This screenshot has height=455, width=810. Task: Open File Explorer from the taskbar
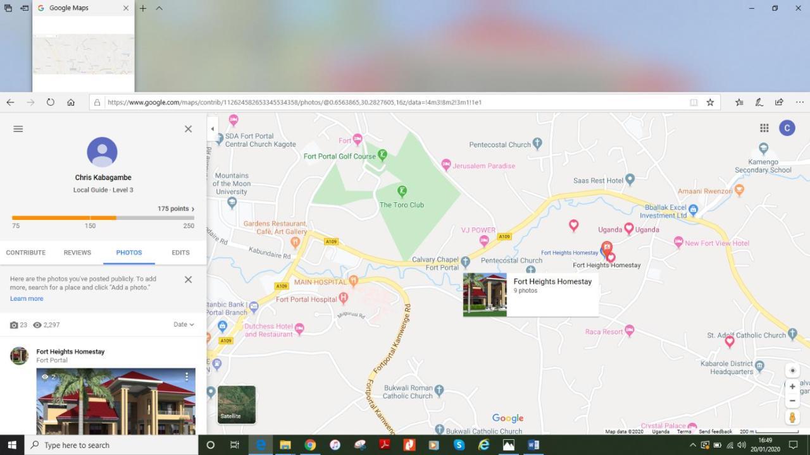285,445
